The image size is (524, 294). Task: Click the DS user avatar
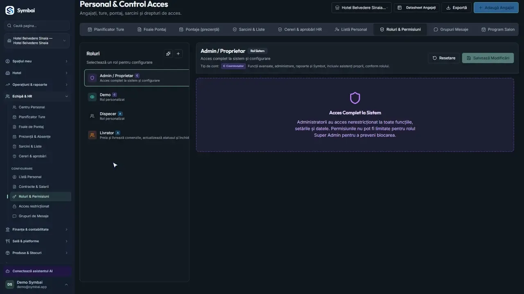[x=9, y=285]
